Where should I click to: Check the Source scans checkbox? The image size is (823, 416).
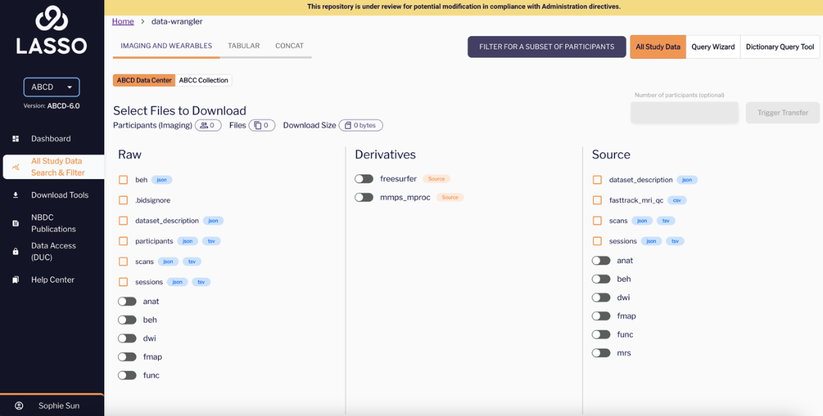point(597,221)
